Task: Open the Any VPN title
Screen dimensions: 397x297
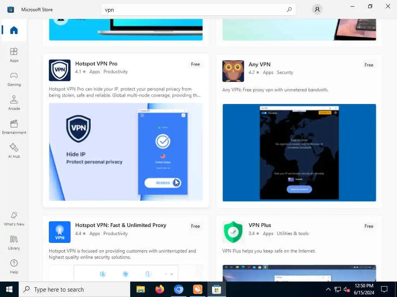Action: click(x=259, y=65)
